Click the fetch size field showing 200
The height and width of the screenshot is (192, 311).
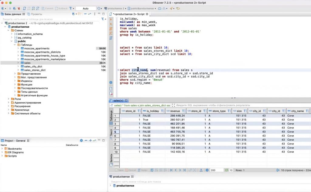click(x=216, y=170)
